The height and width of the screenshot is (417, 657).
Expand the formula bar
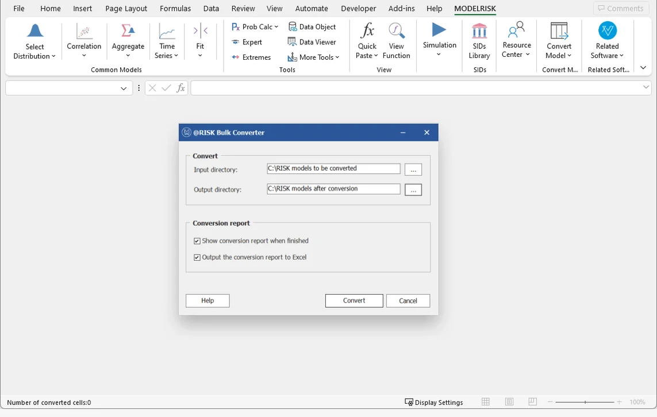[x=646, y=87]
